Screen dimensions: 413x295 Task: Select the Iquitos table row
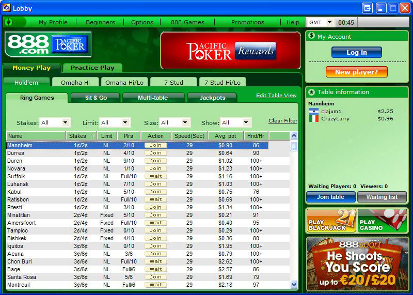[148, 246]
